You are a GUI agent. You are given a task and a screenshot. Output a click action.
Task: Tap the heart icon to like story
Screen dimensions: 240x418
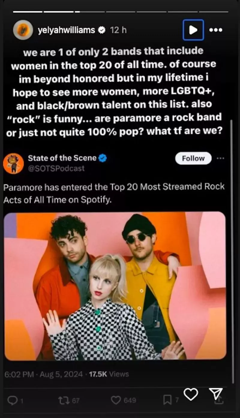pos(191,394)
